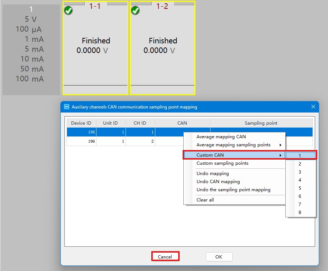Expand the Custom CAN submenu
The image size is (328, 271).
(234, 155)
